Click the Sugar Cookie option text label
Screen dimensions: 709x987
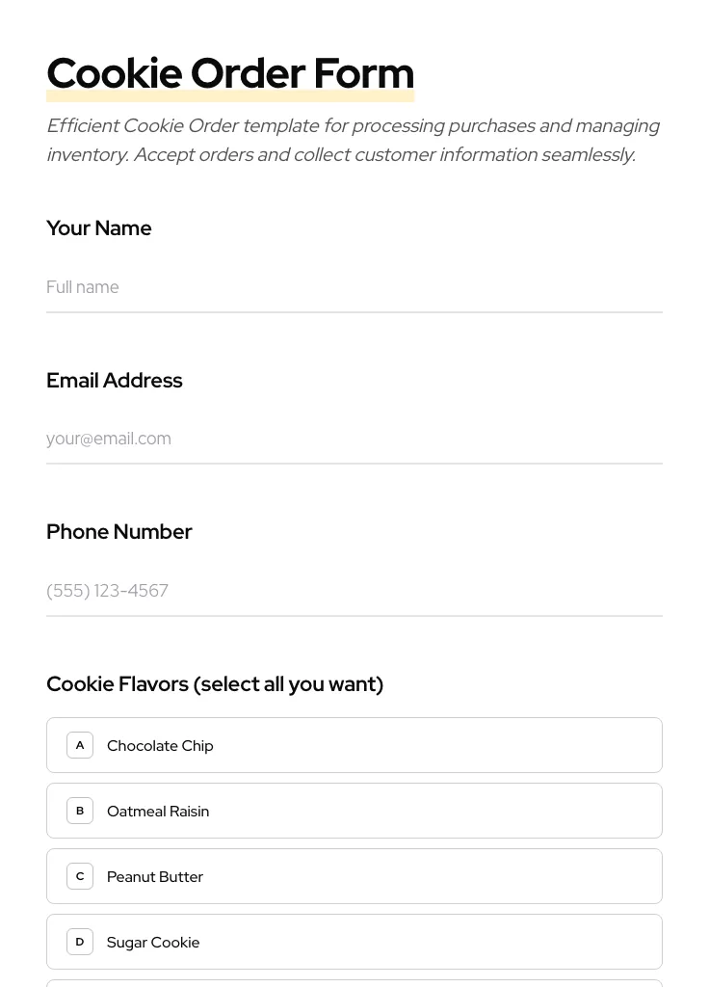153,942
